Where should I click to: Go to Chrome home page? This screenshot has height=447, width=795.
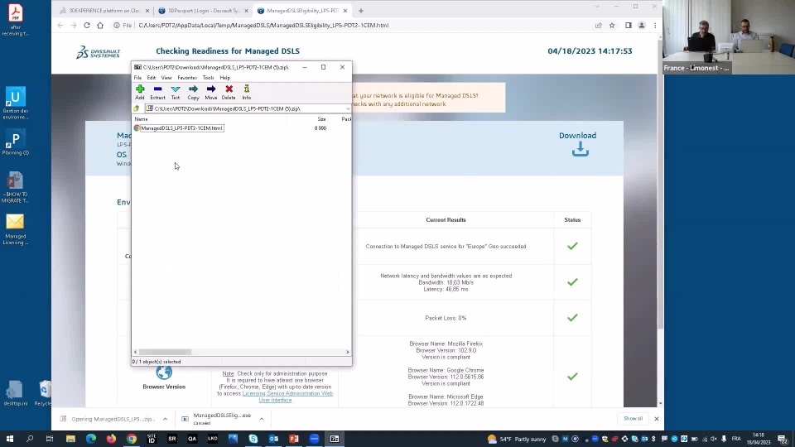point(100,26)
